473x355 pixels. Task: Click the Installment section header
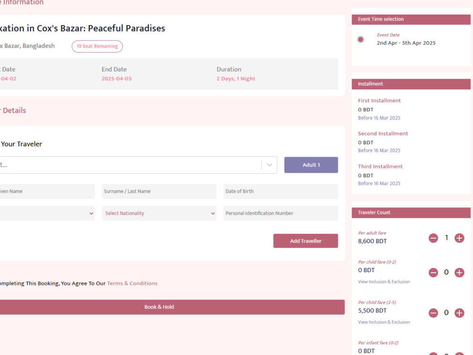411,84
